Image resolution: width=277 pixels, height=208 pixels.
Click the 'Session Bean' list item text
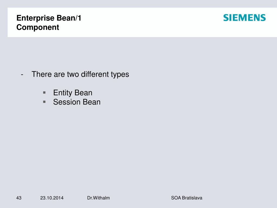coord(77,102)
